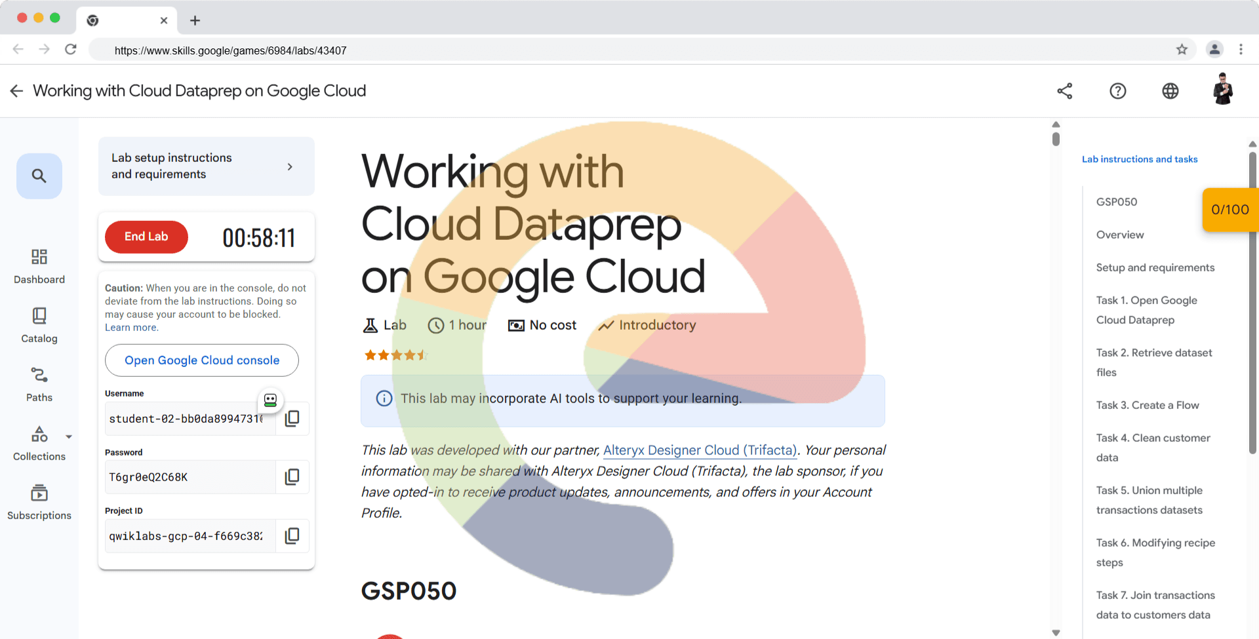Image resolution: width=1259 pixels, height=639 pixels.
Task: Copy the Project ID value
Action: click(x=292, y=535)
